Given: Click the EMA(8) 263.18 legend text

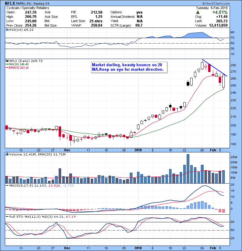Looking at the screenshot, I should [19, 67].
